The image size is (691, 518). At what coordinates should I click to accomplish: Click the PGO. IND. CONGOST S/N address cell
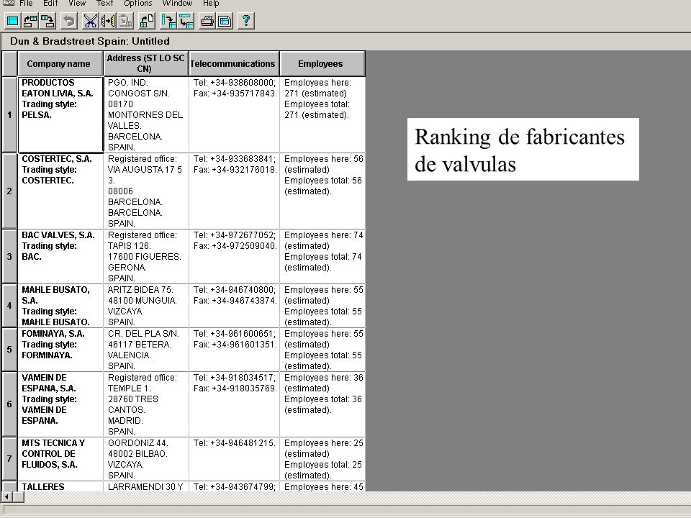point(146,114)
